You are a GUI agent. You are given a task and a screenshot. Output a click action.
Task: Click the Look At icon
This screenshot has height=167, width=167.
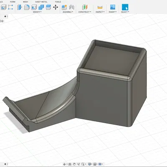[70, 164]
